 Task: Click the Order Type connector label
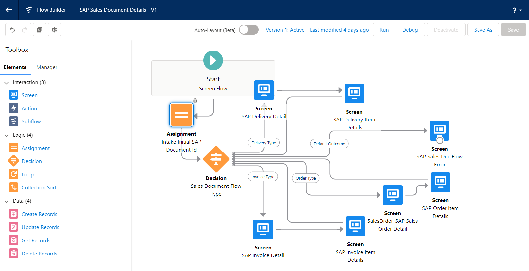306,178
